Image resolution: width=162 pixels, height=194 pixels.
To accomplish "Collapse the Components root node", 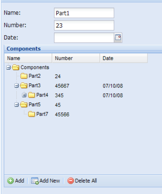I will click(8, 68).
